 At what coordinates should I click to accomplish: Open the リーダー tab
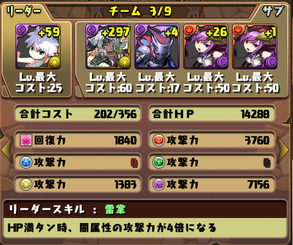point(24,11)
